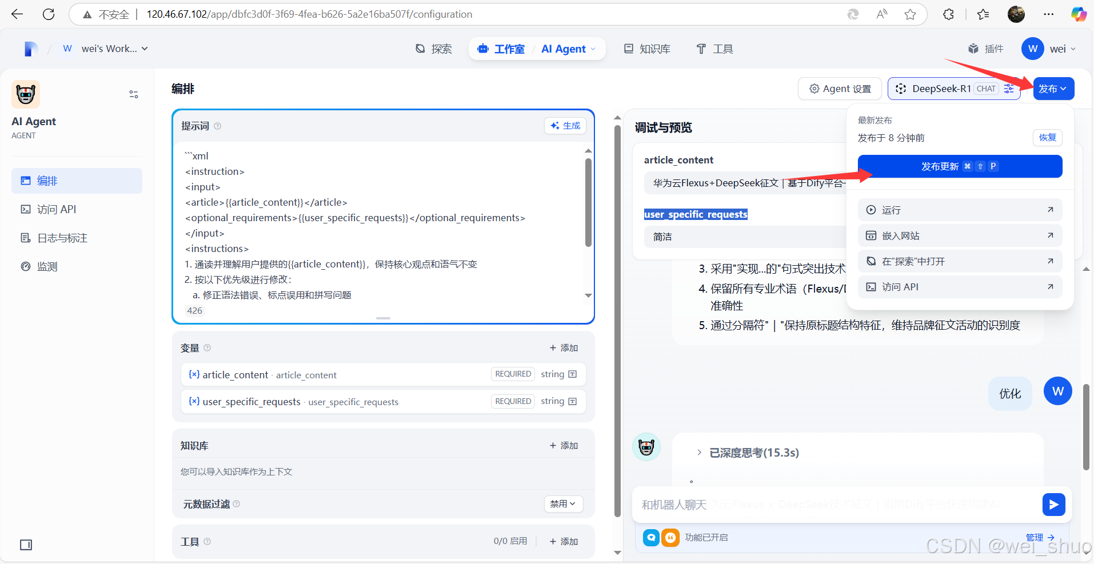Send message with the blue arrow button
Viewport: 1094px width, 564px height.
pyautogui.click(x=1053, y=505)
